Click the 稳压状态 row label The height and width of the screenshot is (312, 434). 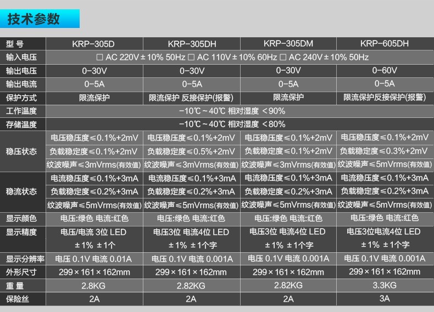(x=21, y=151)
